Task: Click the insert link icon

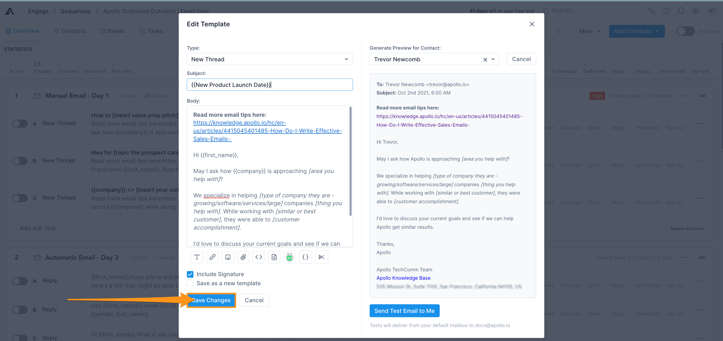Action: click(212, 257)
